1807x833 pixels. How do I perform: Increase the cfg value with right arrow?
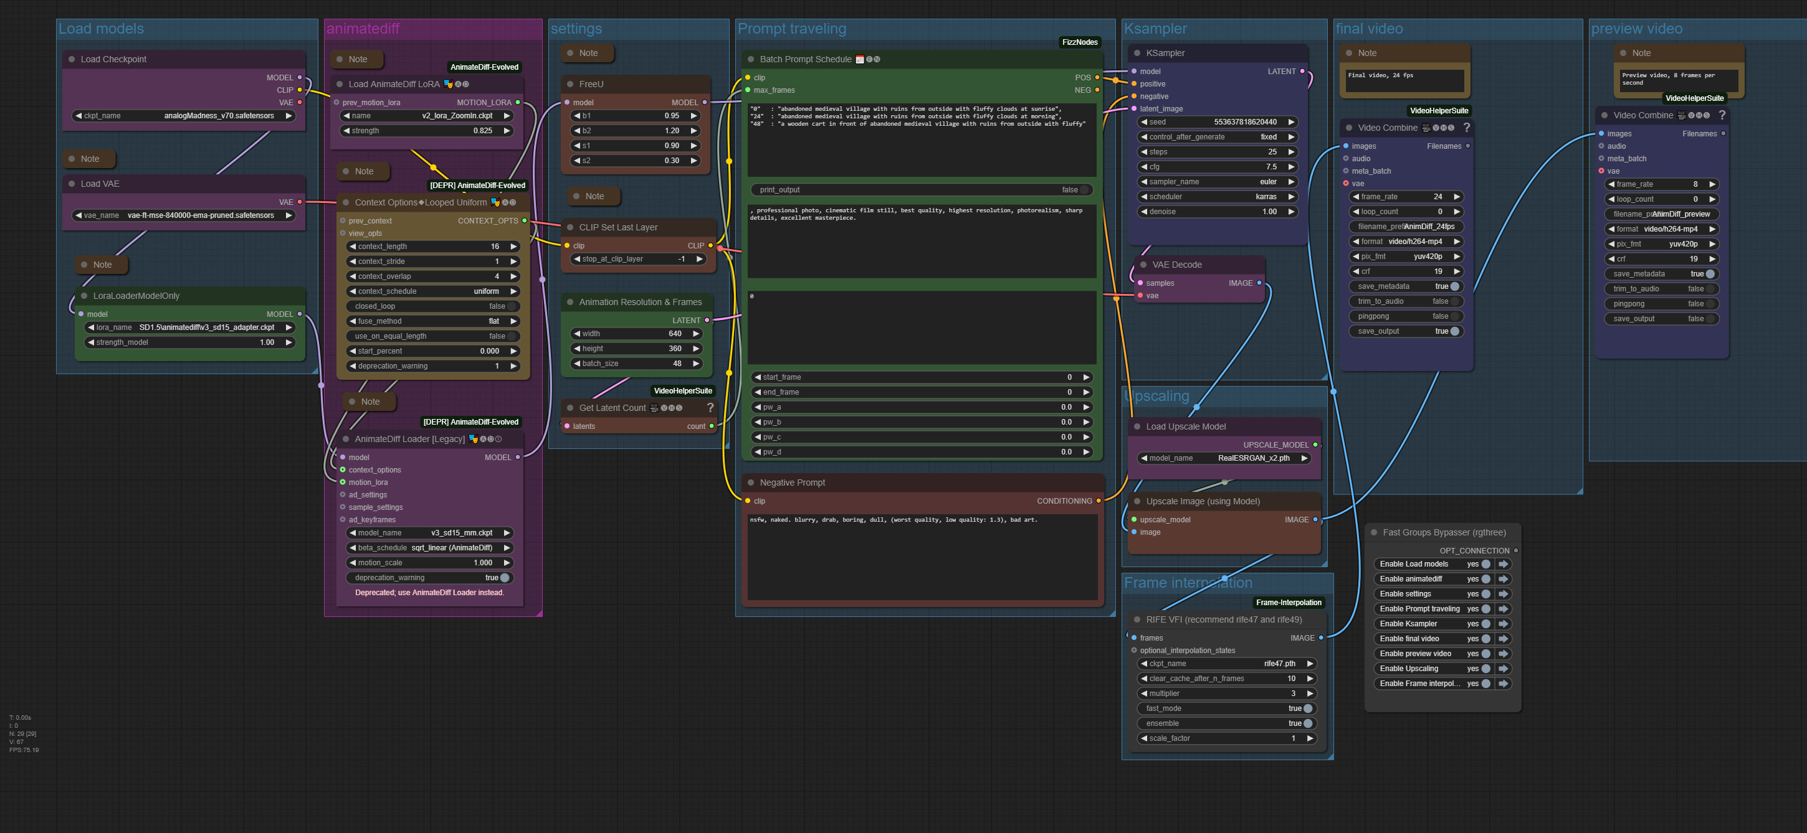coord(1290,167)
